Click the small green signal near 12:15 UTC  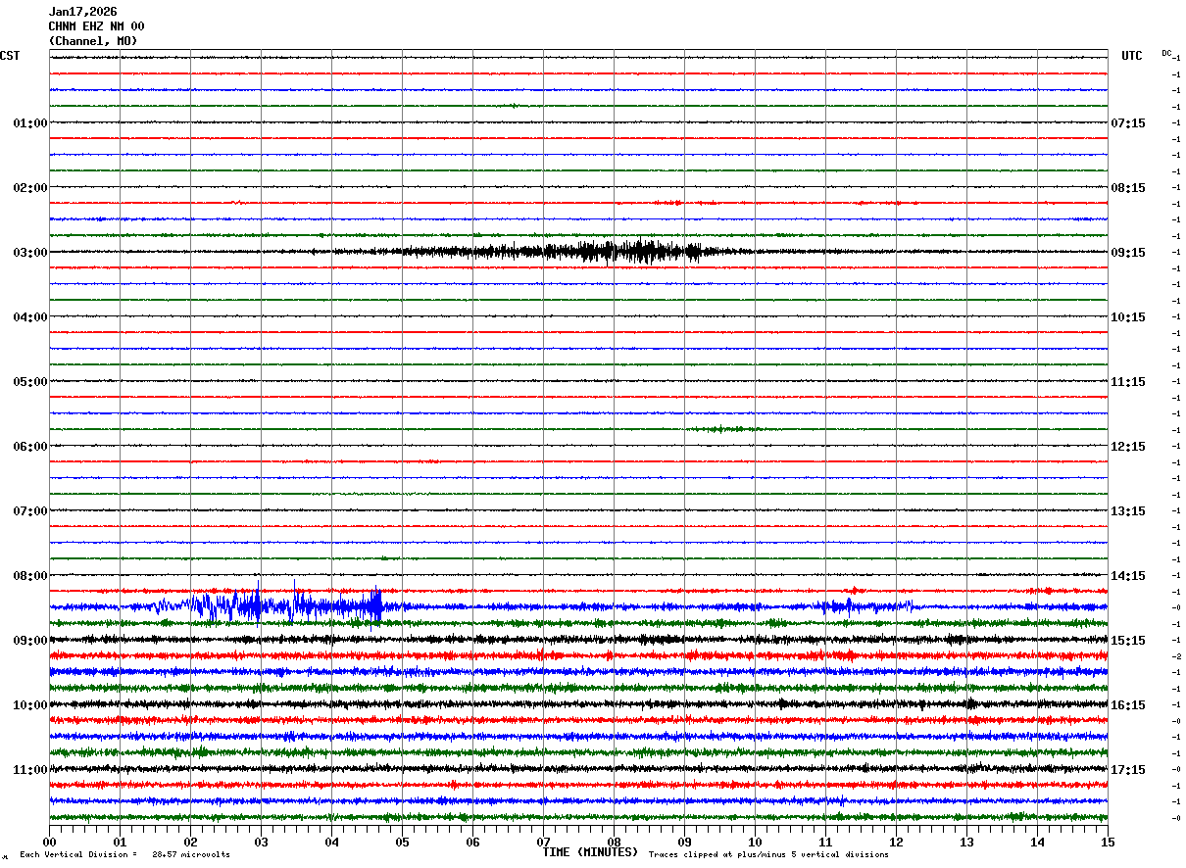pos(722,429)
